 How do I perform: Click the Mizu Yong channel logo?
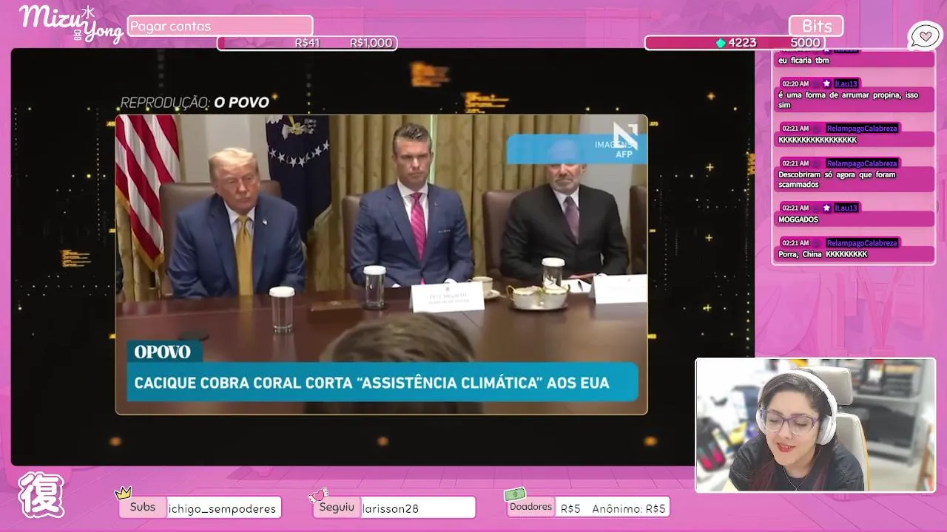70,24
